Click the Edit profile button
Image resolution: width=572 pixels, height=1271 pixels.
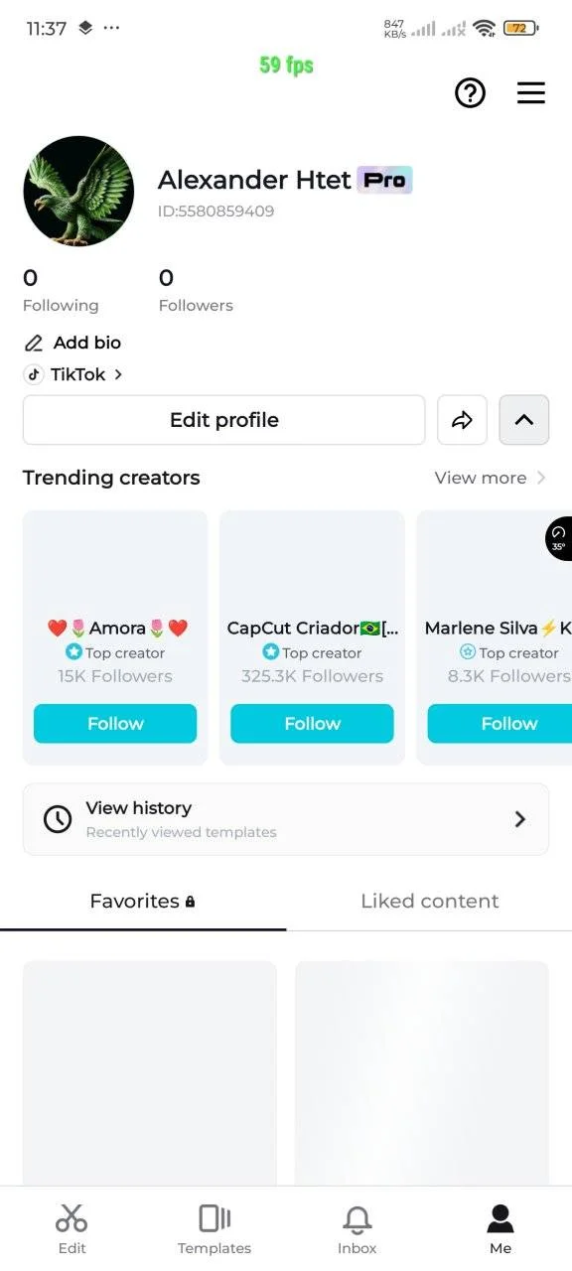tap(224, 420)
